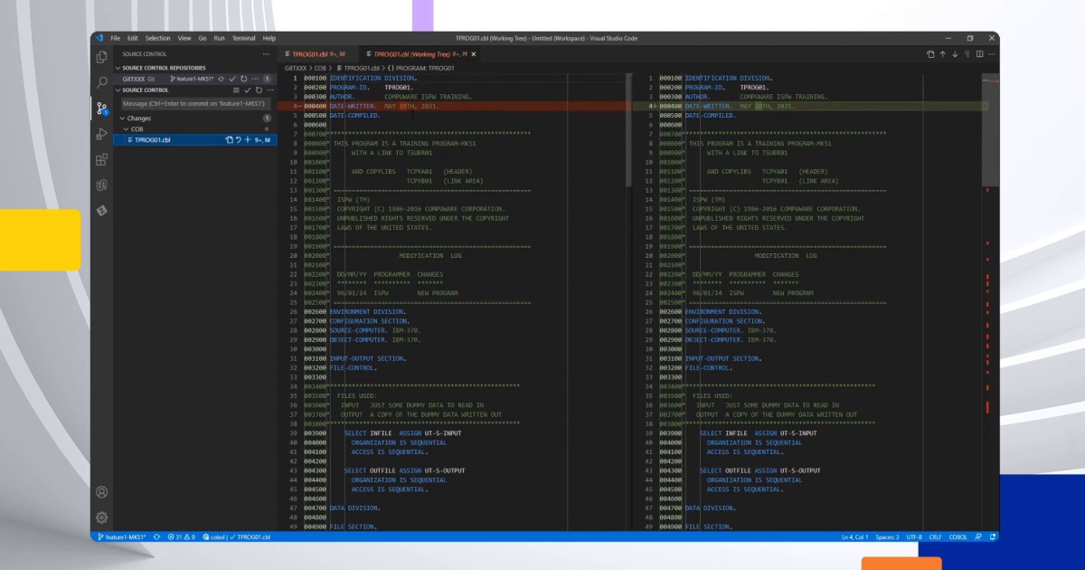Click the feature1-MKS1 branch in status bar
1085x570 pixels.
tap(122, 537)
